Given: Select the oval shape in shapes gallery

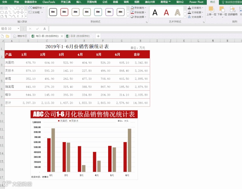Looking at the screenshot, I should click(x=22, y=8).
